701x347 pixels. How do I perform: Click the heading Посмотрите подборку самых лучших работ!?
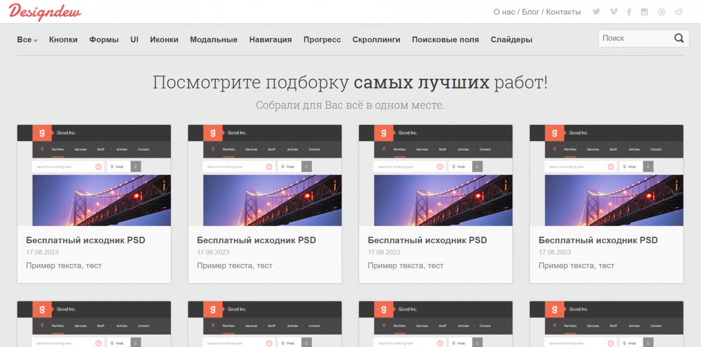pyautogui.click(x=350, y=82)
